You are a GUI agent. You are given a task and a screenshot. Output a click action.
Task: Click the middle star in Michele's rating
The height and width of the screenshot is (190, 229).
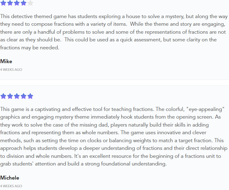click(17, 96)
